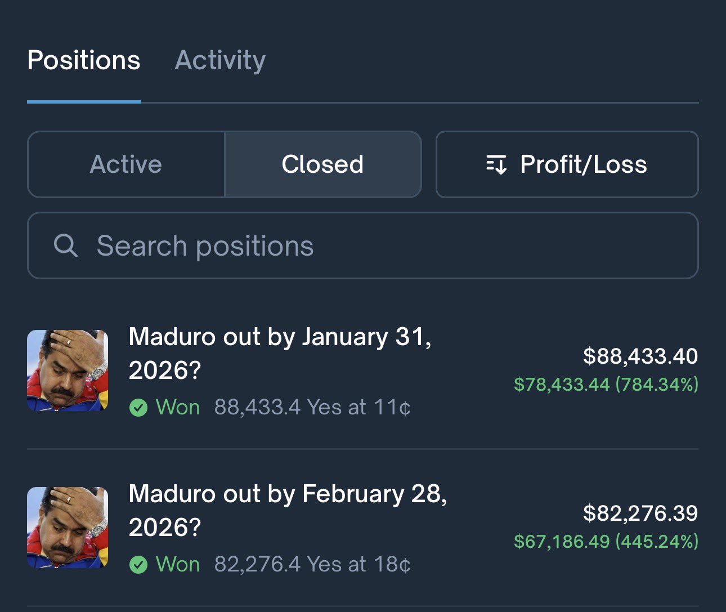
Task: Open the Maduro February 28 market image
Action: coord(68,528)
